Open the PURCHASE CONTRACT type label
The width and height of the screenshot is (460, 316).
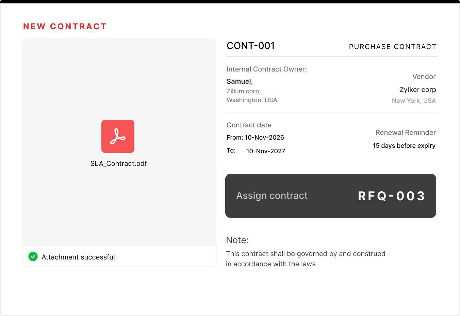pos(392,47)
